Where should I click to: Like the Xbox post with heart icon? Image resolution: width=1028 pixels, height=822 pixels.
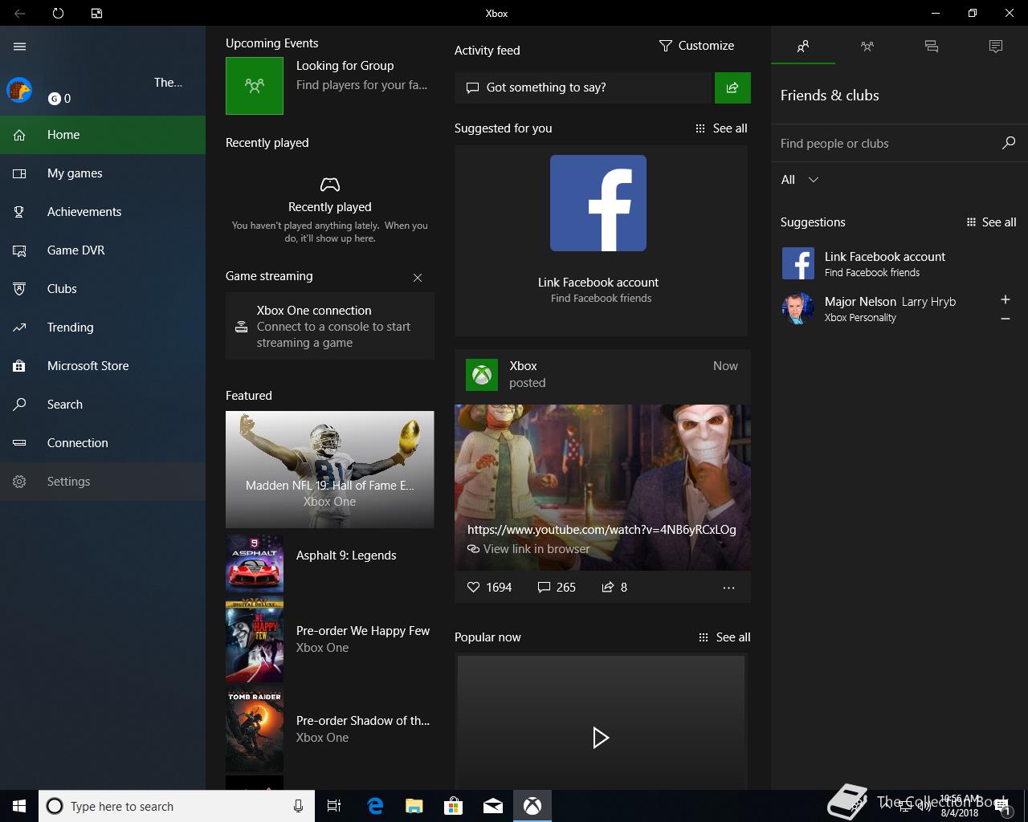[x=474, y=588]
